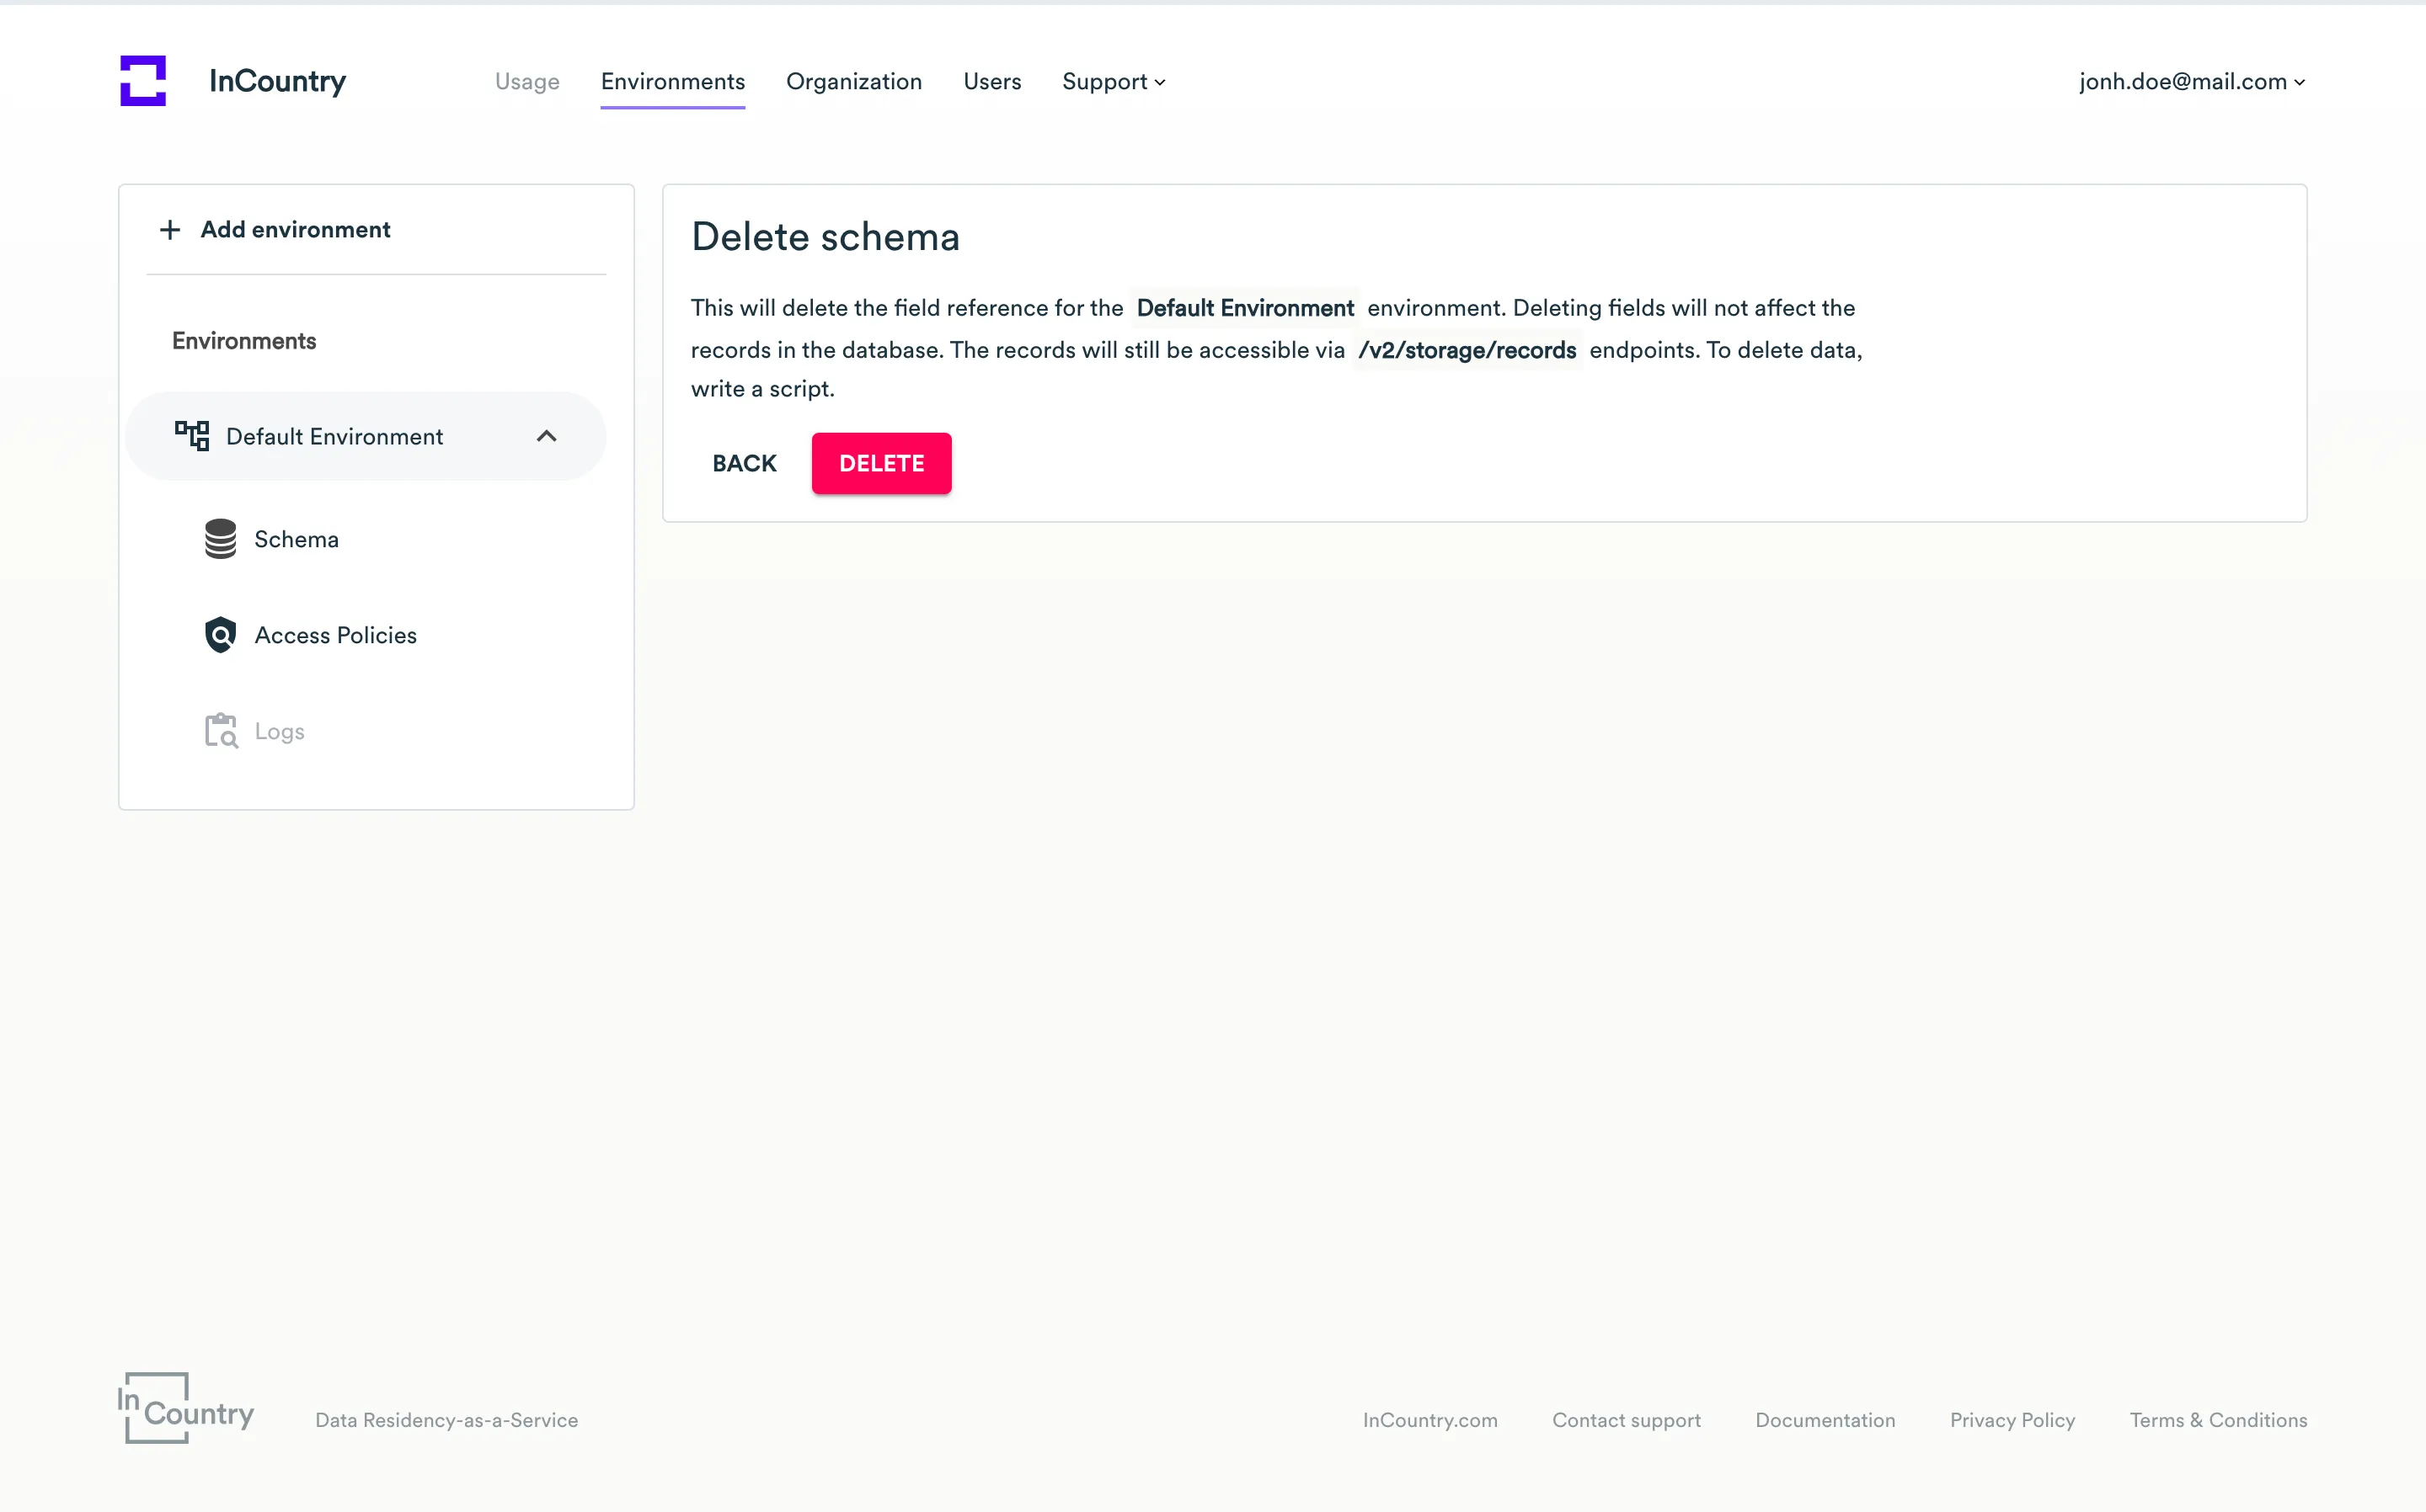Image resolution: width=2426 pixels, height=1512 pixels.
Task: Open the Support dropdown menu
Action: (1114, 82)
